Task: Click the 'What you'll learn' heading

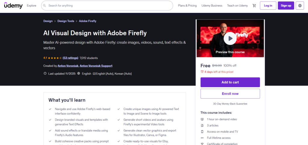Action: click(x=67, y=100)
